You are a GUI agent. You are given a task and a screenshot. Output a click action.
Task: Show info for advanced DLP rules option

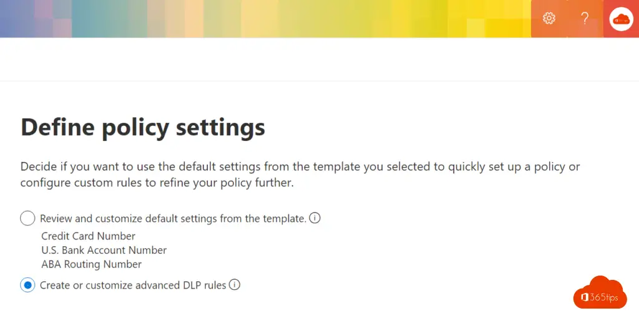pos(235,285)
